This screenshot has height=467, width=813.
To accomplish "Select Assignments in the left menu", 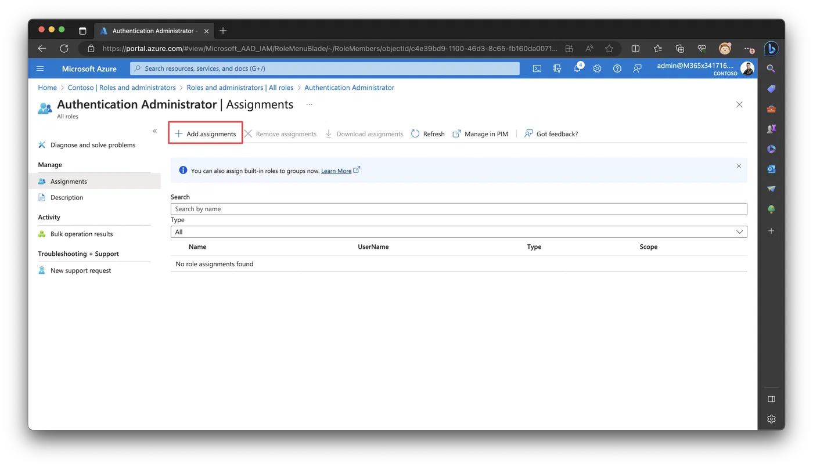I will click(96, 182).
